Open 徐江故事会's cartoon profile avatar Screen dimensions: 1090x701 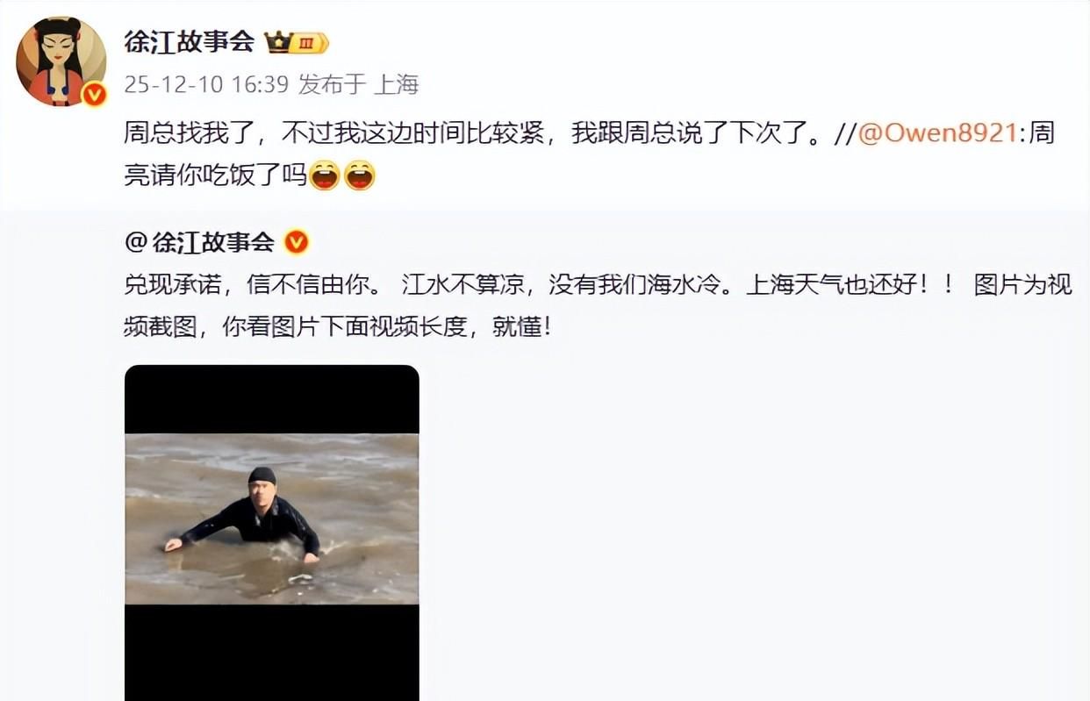(x=61, y=61)
